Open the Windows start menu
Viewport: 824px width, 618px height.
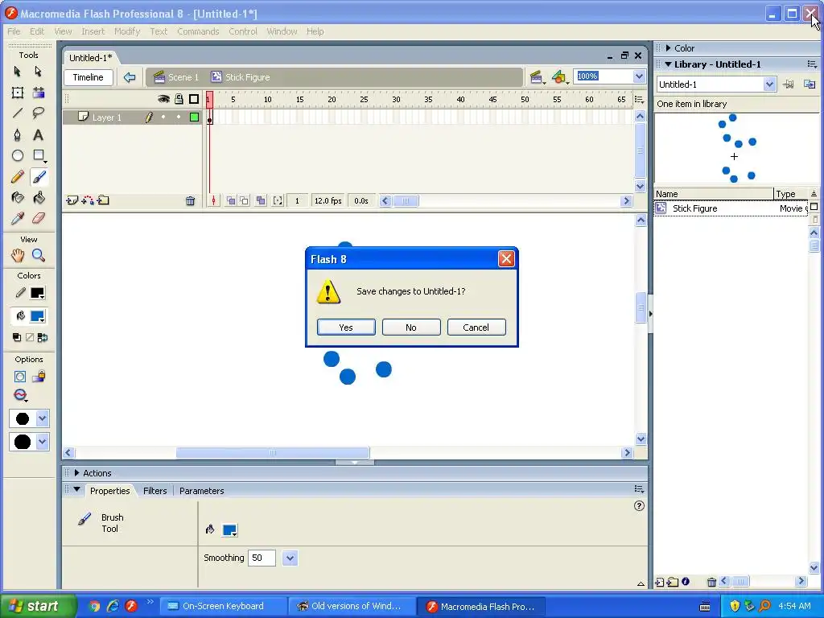point(38,606)
